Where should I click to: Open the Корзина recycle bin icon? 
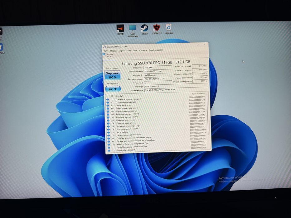[168, 29]
